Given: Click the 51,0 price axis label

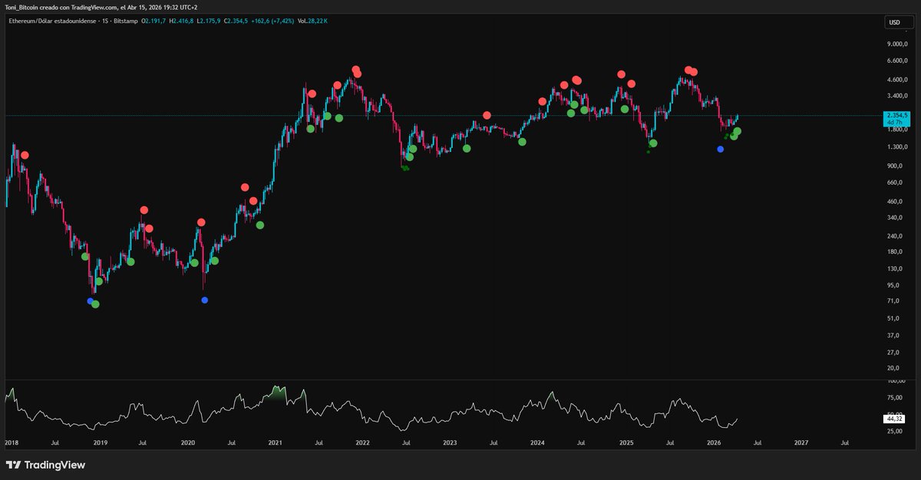Looking at the screenshot, I should point(893,319).
